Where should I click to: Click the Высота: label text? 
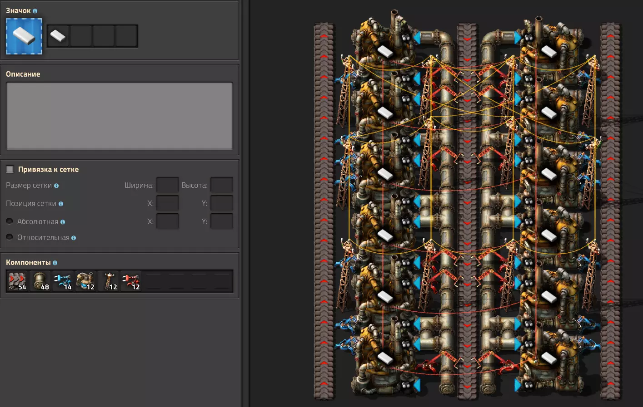pyautogui.click(x=194, y=185)
